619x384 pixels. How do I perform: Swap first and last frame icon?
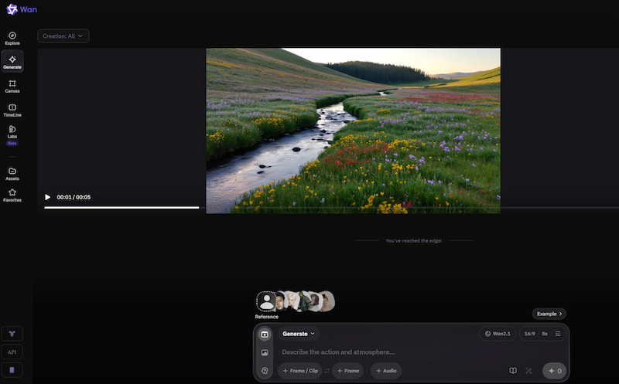tap(327, 371)
